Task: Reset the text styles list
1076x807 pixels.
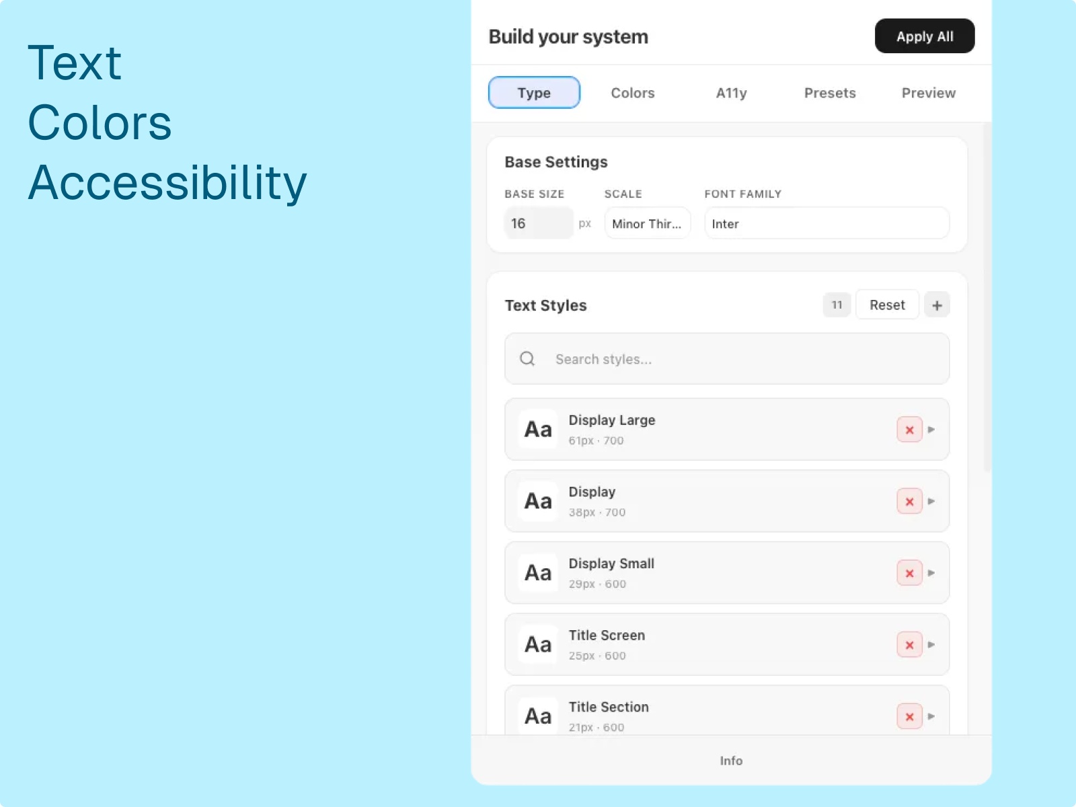Action: 887,305
